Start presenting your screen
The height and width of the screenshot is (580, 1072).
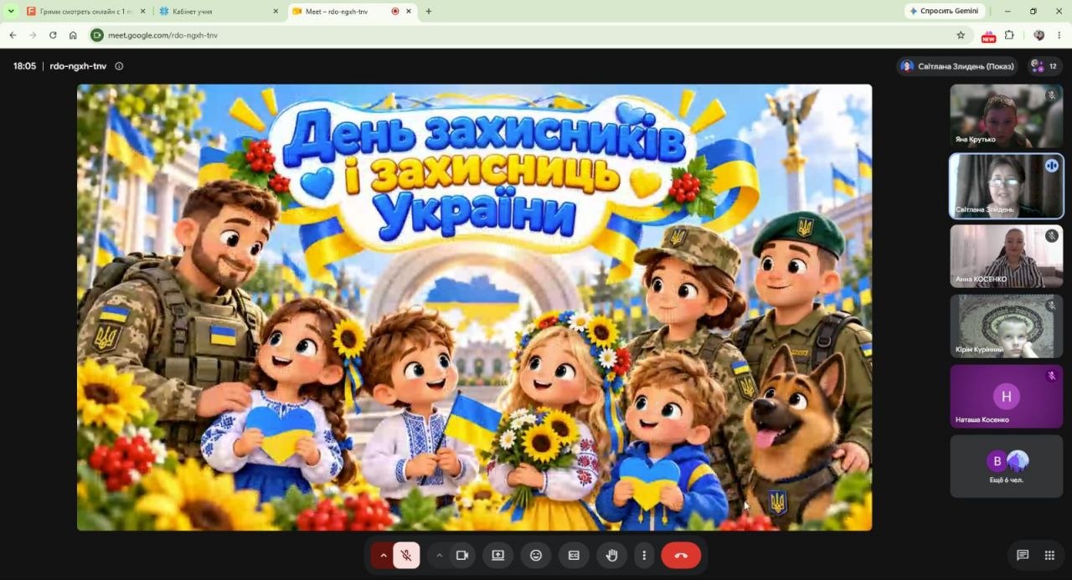498,555
